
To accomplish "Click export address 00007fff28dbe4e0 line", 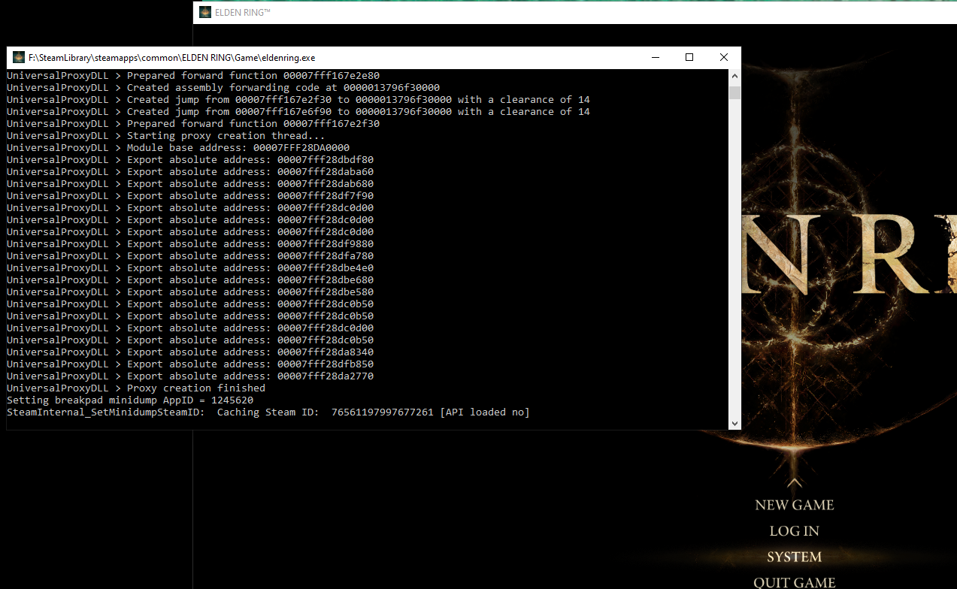I will [190, 268].
